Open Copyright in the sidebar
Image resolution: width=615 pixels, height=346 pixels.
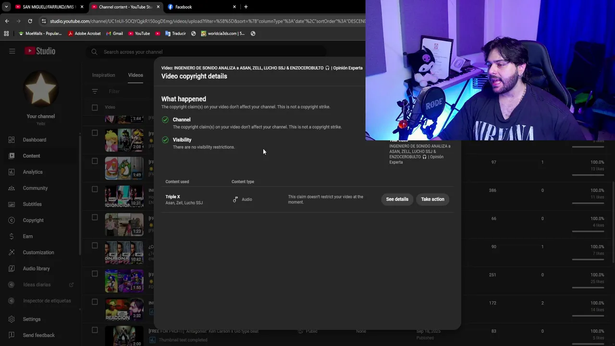[33, 220]
